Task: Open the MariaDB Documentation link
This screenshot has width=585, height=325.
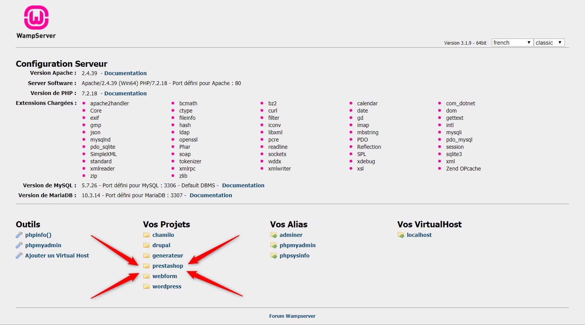Action: pos(211,195)
